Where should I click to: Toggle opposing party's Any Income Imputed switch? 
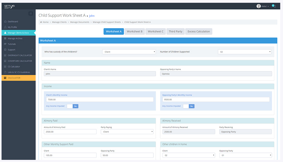tap(189, 106)
